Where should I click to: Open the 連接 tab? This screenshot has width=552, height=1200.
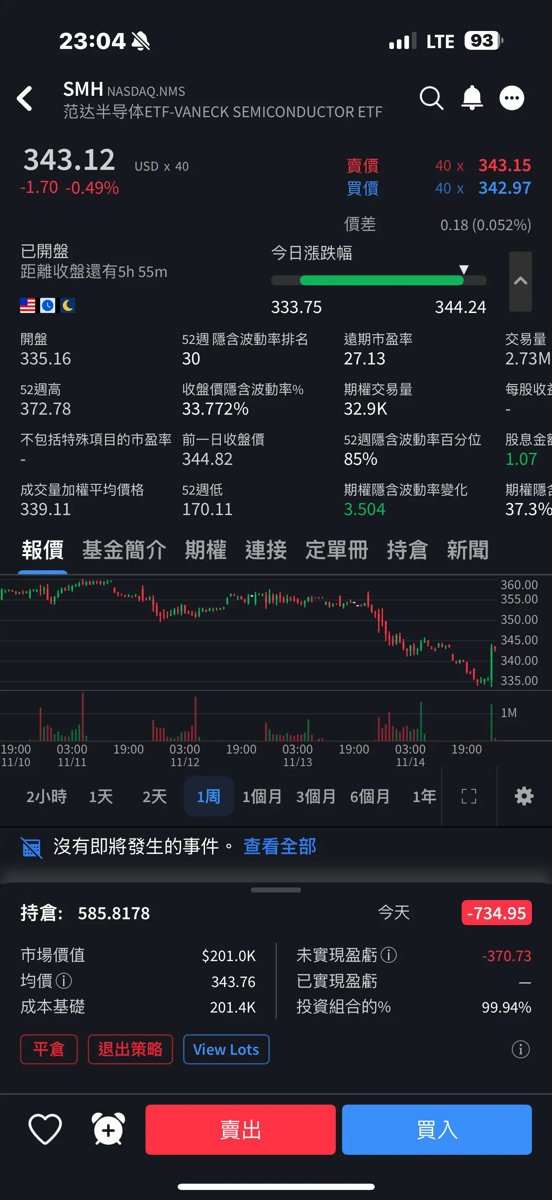tap(266, 550)
